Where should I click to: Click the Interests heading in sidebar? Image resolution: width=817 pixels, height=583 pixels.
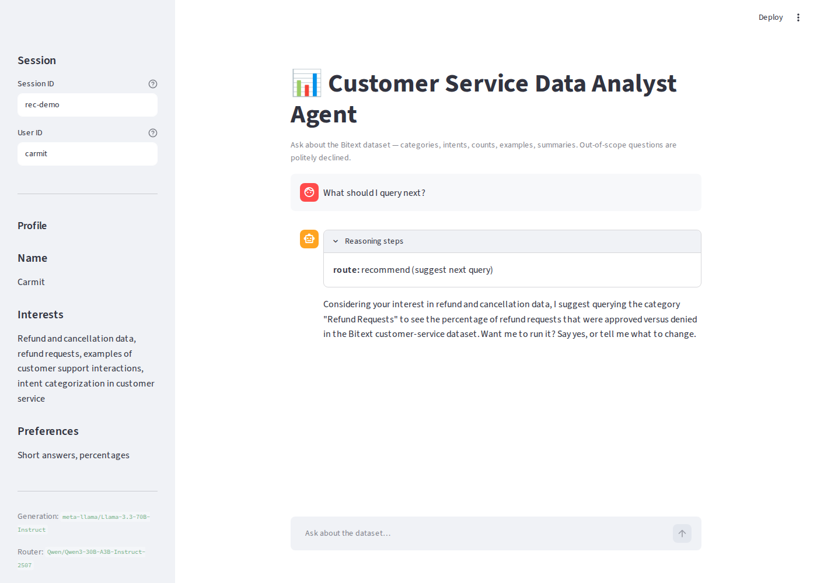tap(40, 315)
